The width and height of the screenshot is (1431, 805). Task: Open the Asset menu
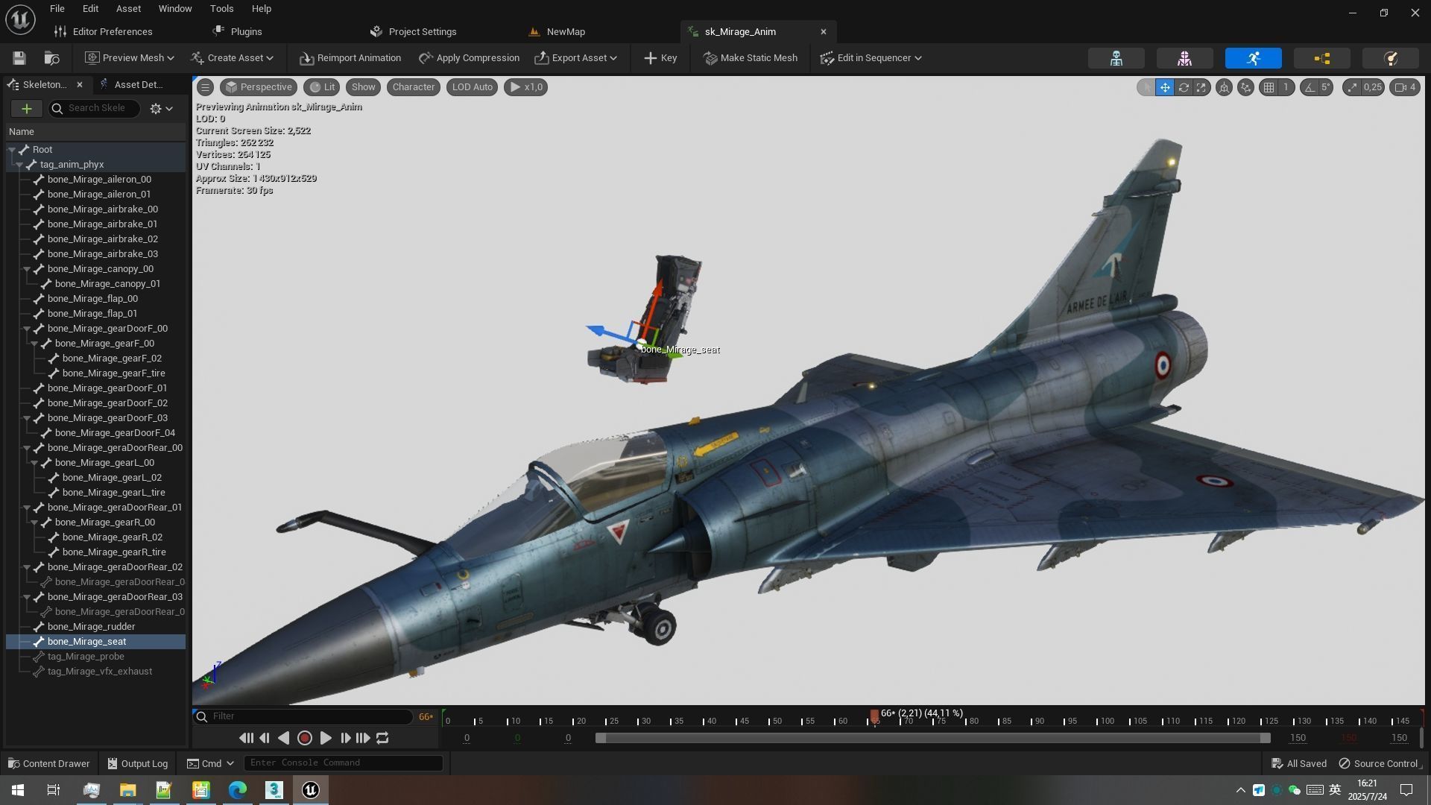coord(128,9)
